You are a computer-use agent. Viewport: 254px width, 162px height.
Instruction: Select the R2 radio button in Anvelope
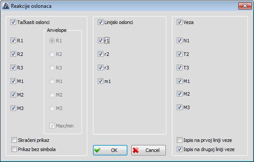pyautogui.click(x=52, y=54)
